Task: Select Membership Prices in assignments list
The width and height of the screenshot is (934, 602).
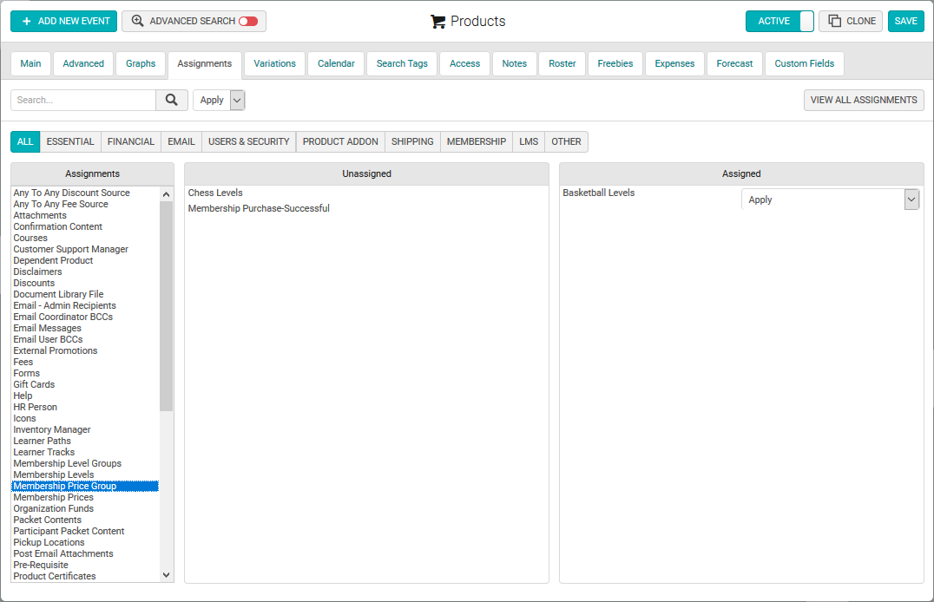Action: click(54, 497)
